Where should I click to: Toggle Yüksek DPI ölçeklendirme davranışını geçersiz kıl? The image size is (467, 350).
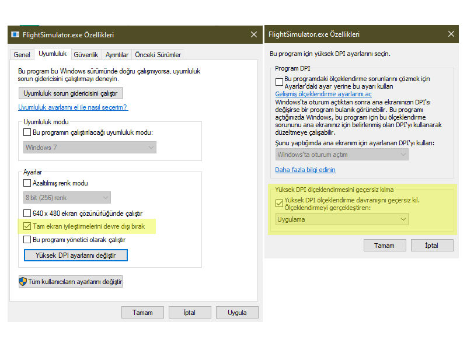tap(279, 203)
